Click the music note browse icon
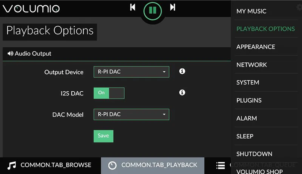302x174 pixels. 12,165
